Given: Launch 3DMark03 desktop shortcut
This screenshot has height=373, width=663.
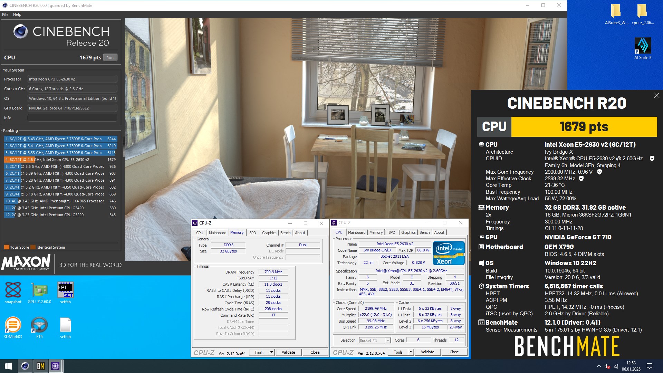Looking at the screenshot, I should click(x=13, y=328).
